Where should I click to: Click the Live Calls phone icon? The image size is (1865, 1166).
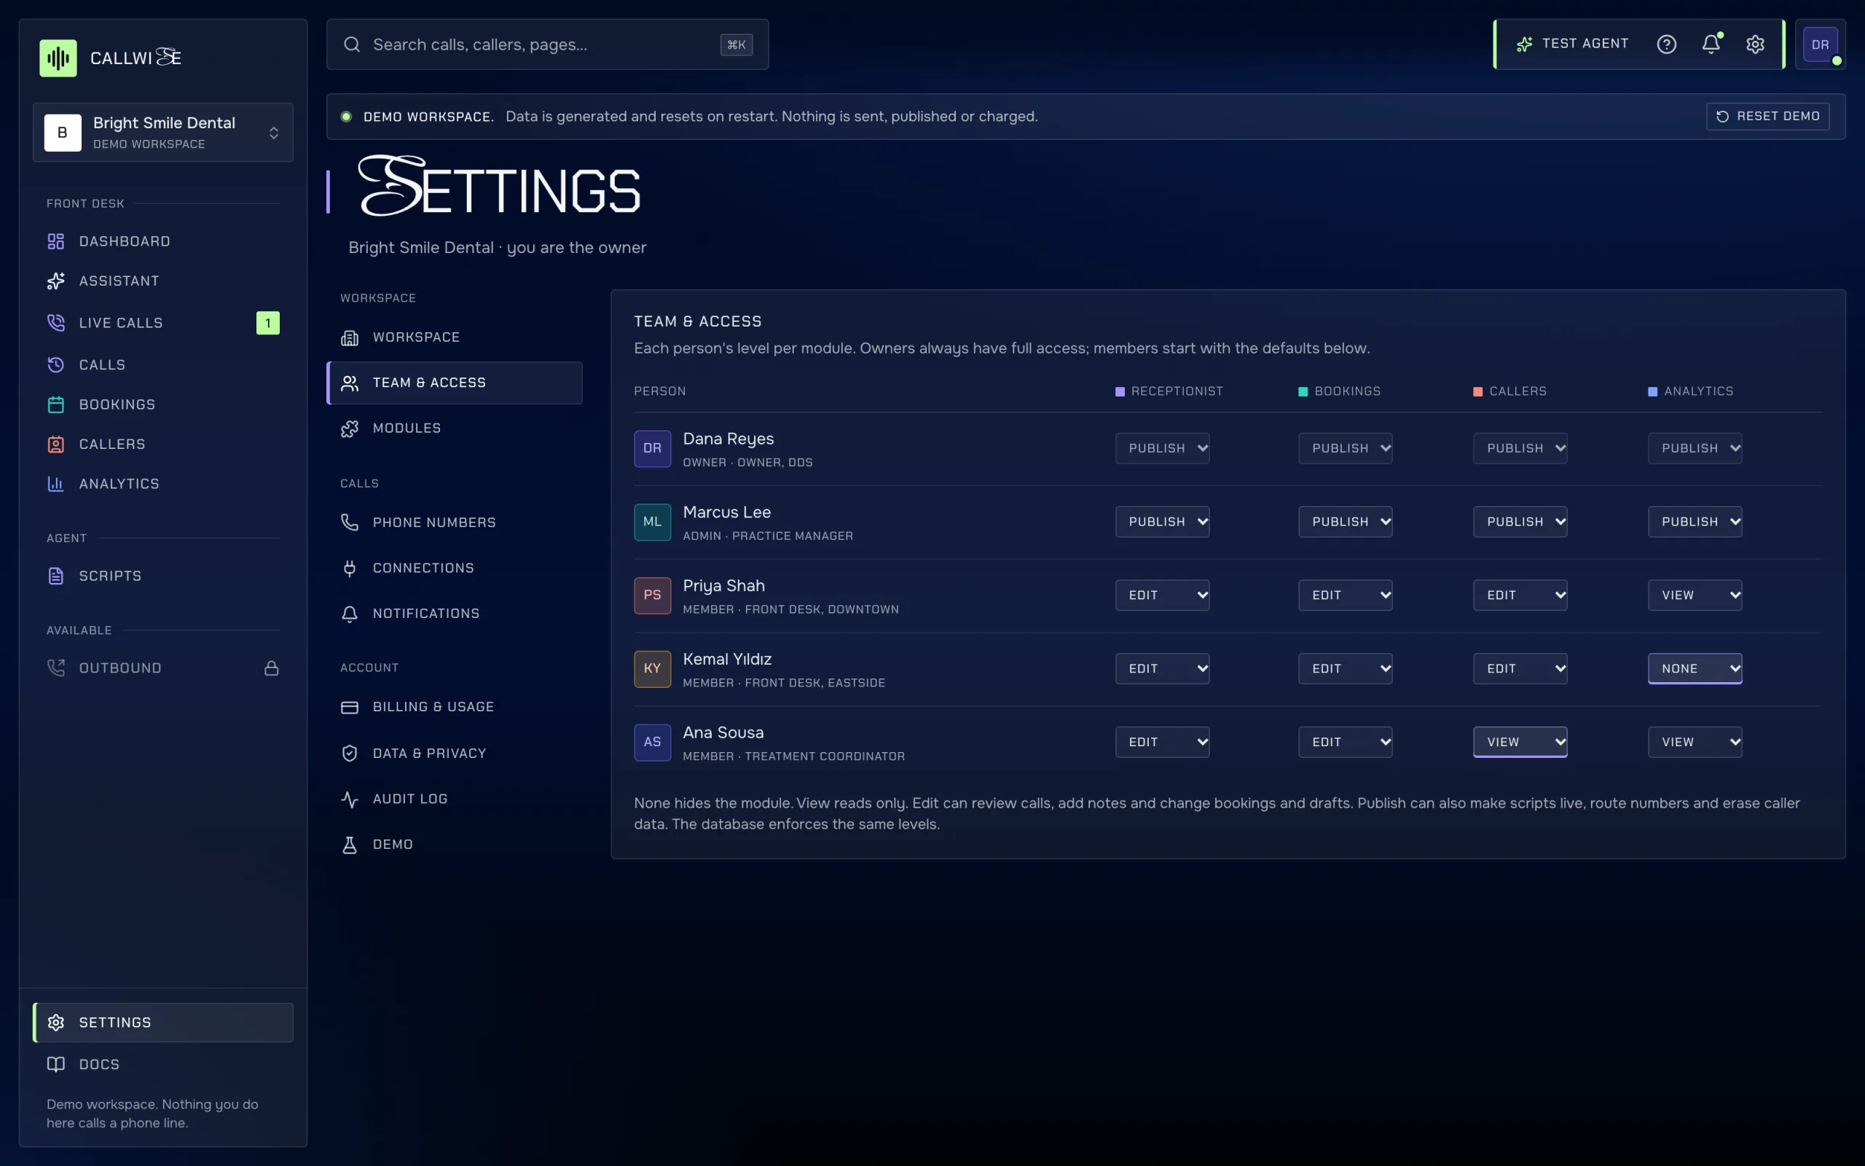55,322
